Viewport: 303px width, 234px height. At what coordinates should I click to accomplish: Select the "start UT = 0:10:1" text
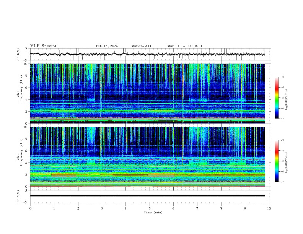pos(185,46)
